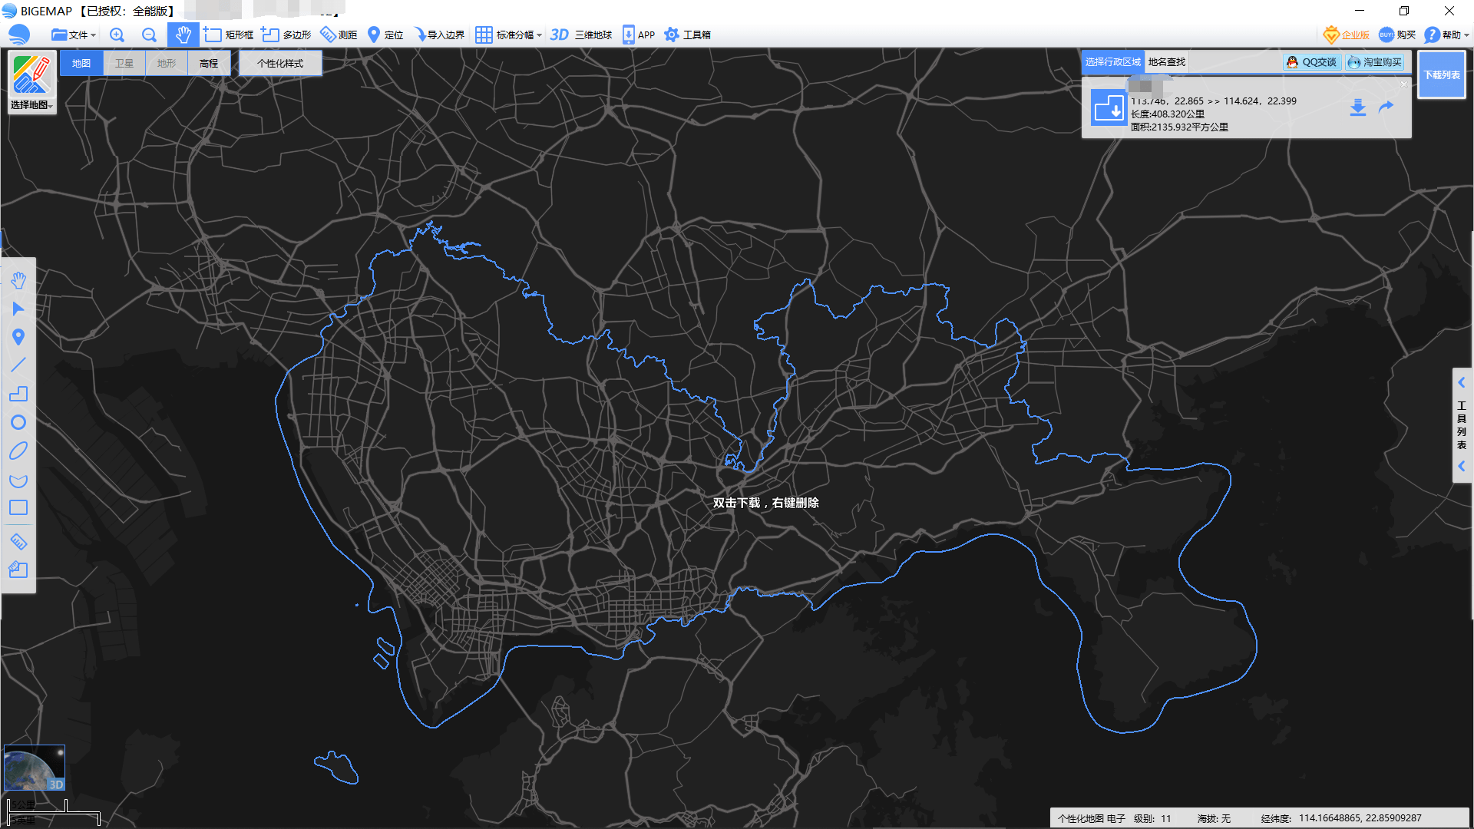Switch to the 地形 terrain layer tab

point(167,63)
